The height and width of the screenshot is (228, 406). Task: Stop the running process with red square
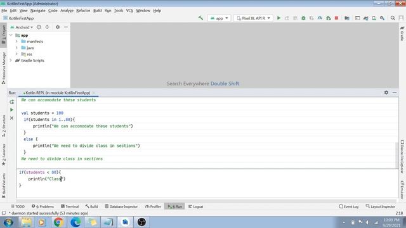tap(336, 18)
